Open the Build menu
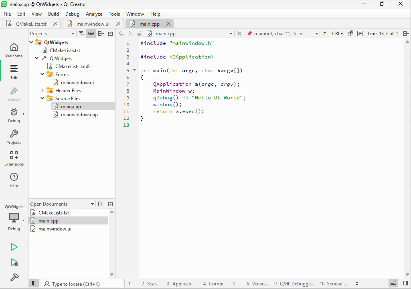Image resolution: width=411 pixels, height=289 pixels. coord(53,14)
